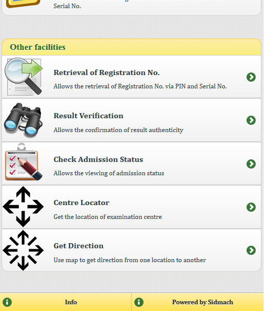Open the Powered by Sidmach footer tab
This screenshot has height=311, width=264.
[198, 302]
